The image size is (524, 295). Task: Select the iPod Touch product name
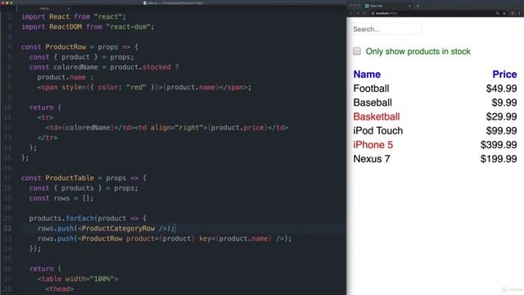click(378, 130)
